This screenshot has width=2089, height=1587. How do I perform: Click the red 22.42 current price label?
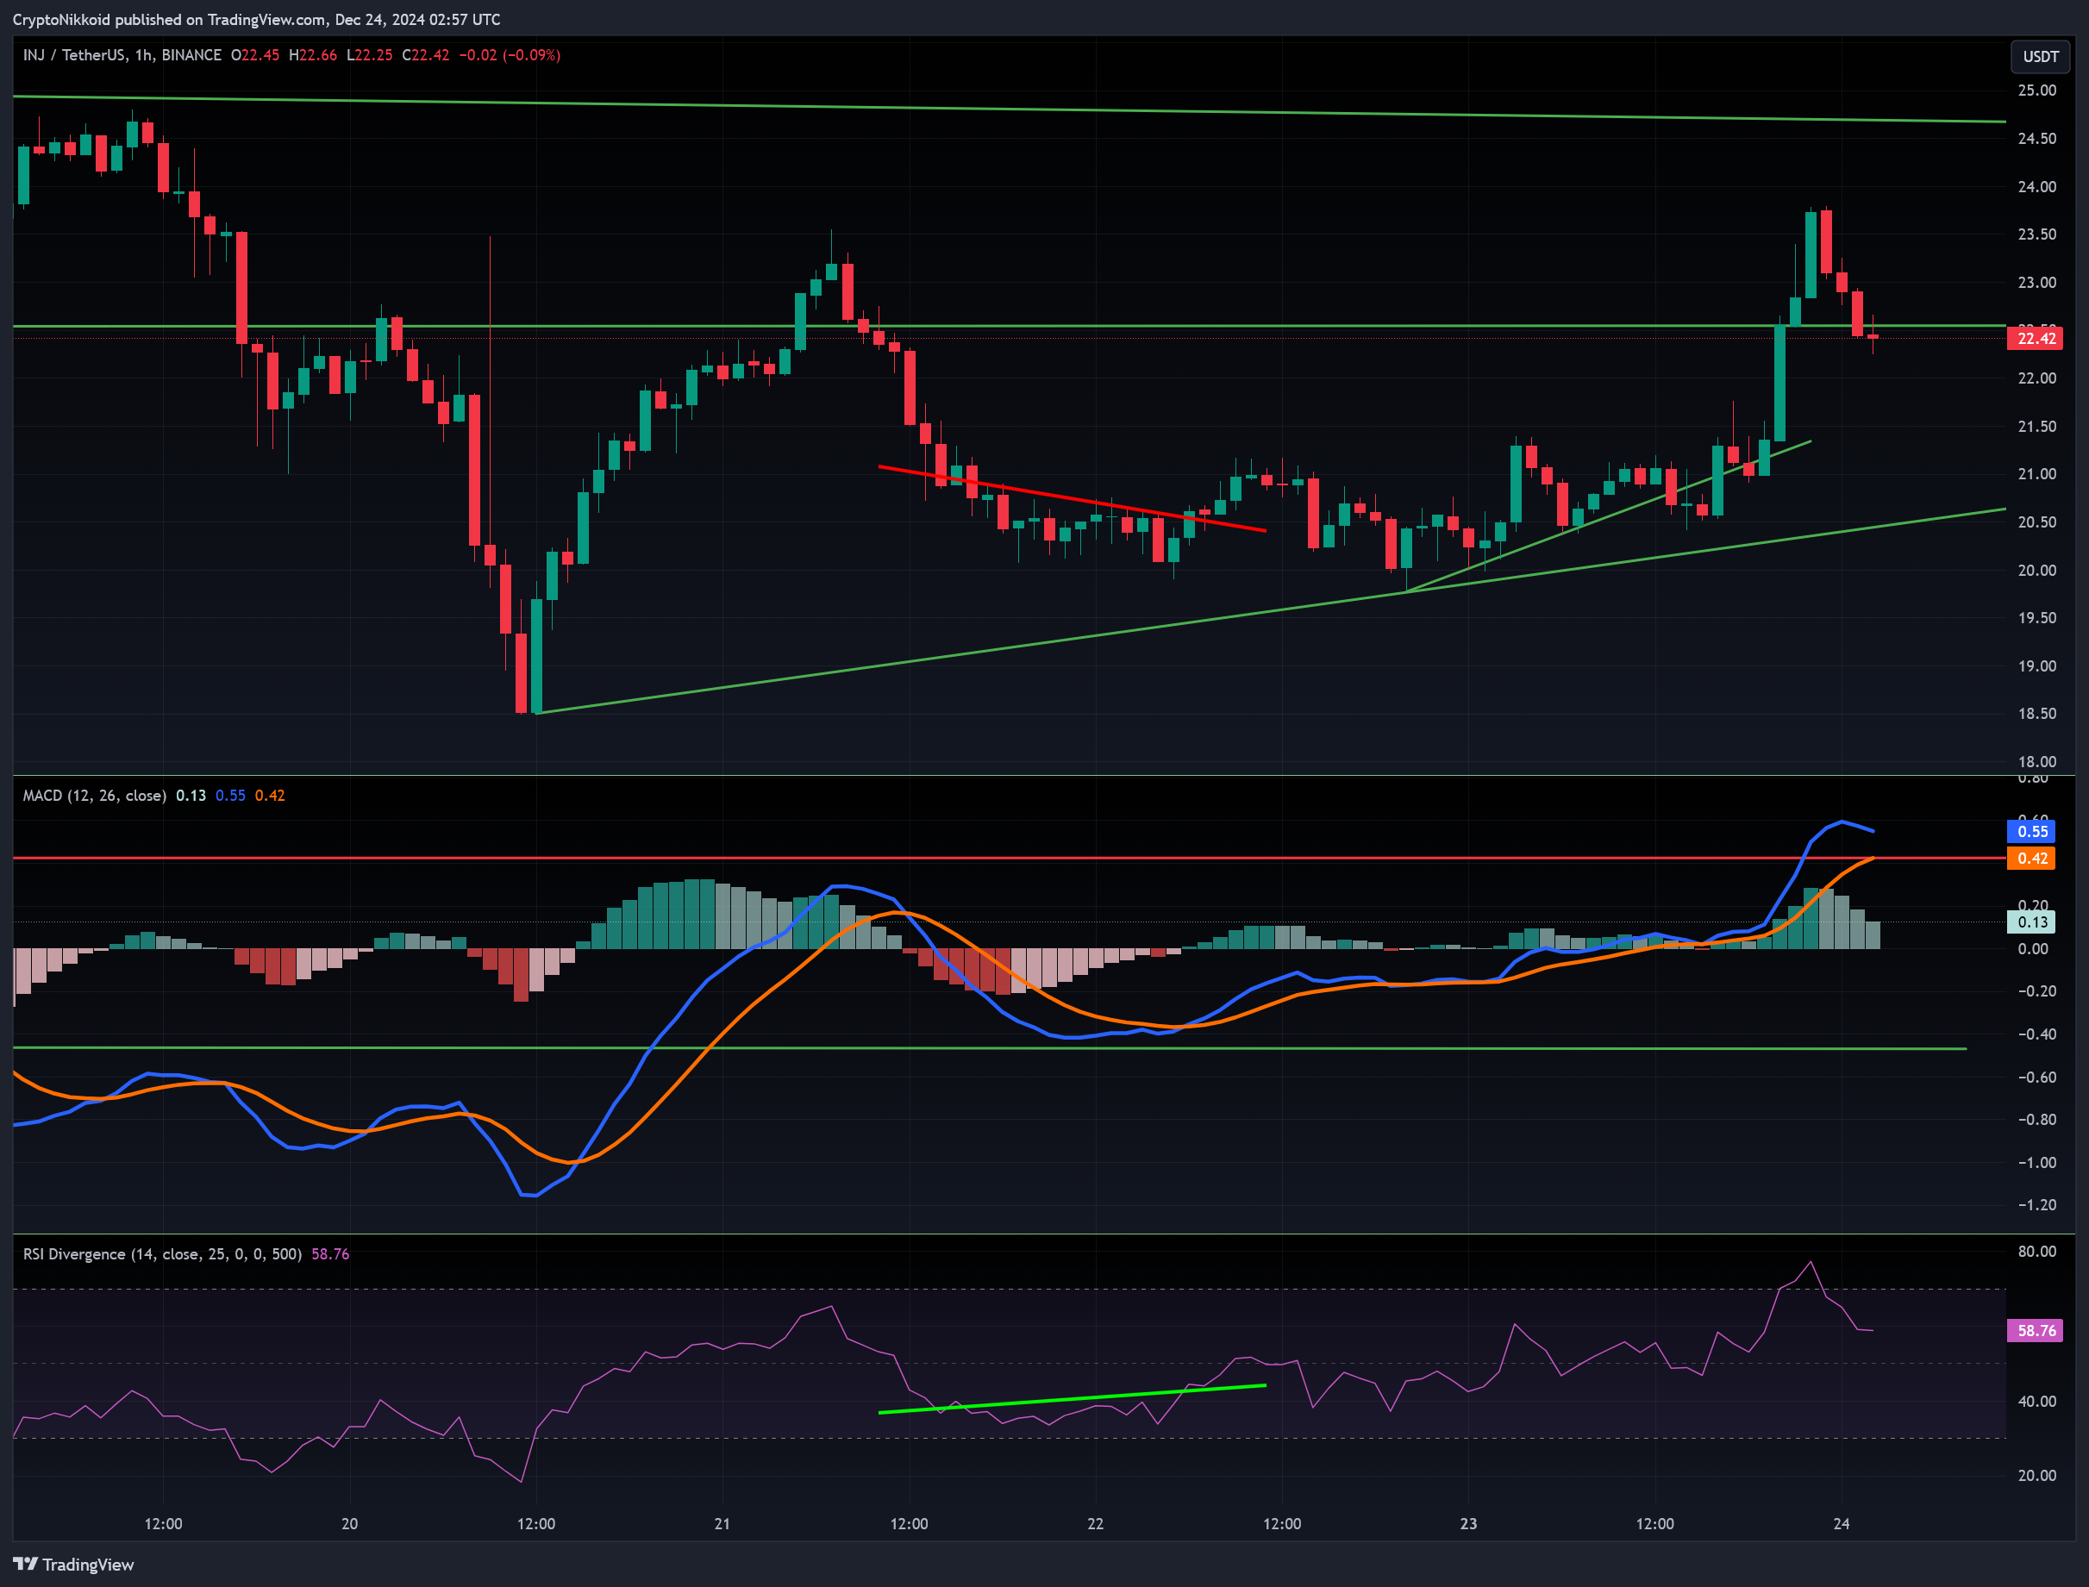tap(2036, 338)
